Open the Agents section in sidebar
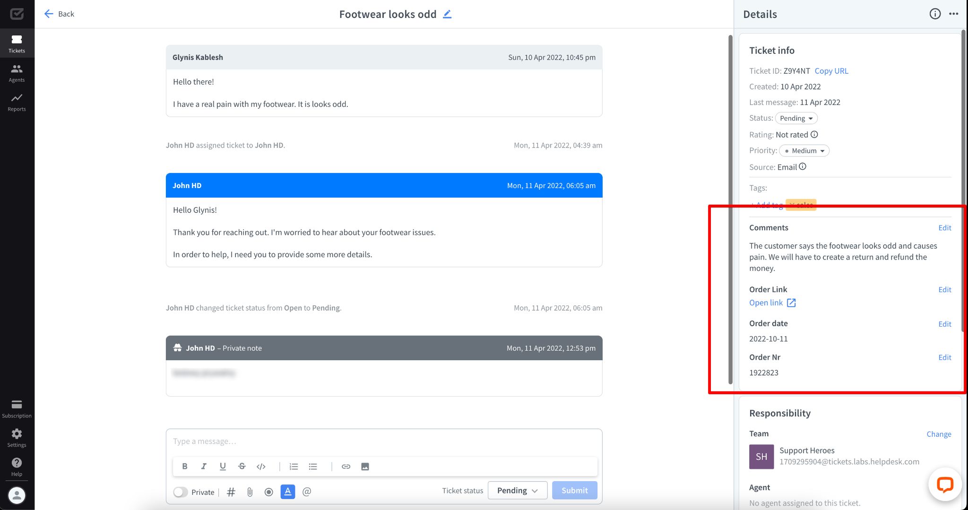968x510 pixels. click(17, 73)
